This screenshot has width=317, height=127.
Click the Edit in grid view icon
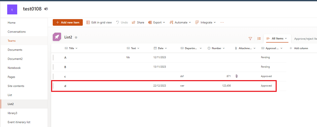88,23
